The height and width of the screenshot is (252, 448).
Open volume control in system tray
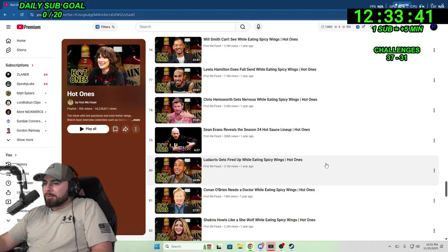coord(418,246)
